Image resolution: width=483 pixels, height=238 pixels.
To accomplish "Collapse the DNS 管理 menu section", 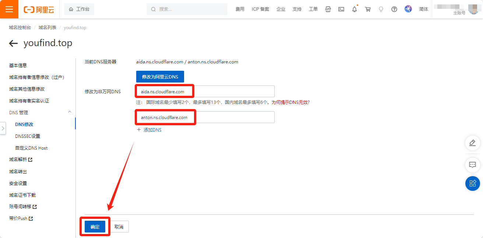I will [x=70, y=112].
